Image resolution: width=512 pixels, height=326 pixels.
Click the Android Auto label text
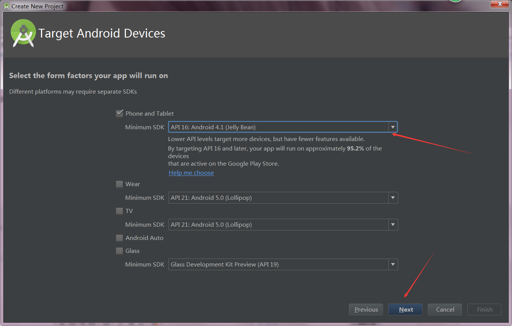144,238
